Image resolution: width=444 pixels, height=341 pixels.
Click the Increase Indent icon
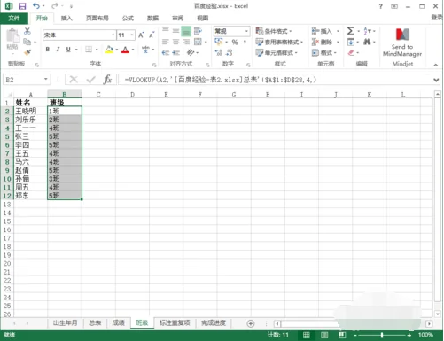(176, 52)
